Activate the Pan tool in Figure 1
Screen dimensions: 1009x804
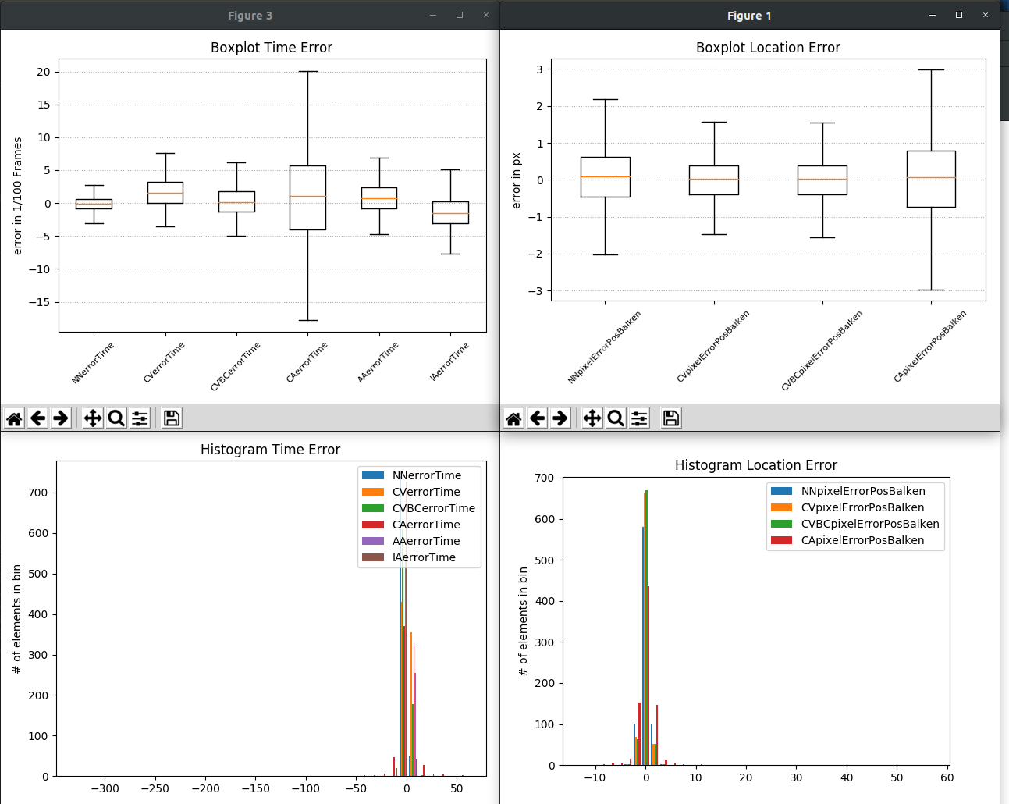(592, 418)
